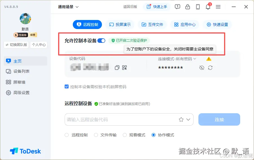Go to 主页 in sidebar
This screenshot has height=160, width=254.
tap(25, 61)
